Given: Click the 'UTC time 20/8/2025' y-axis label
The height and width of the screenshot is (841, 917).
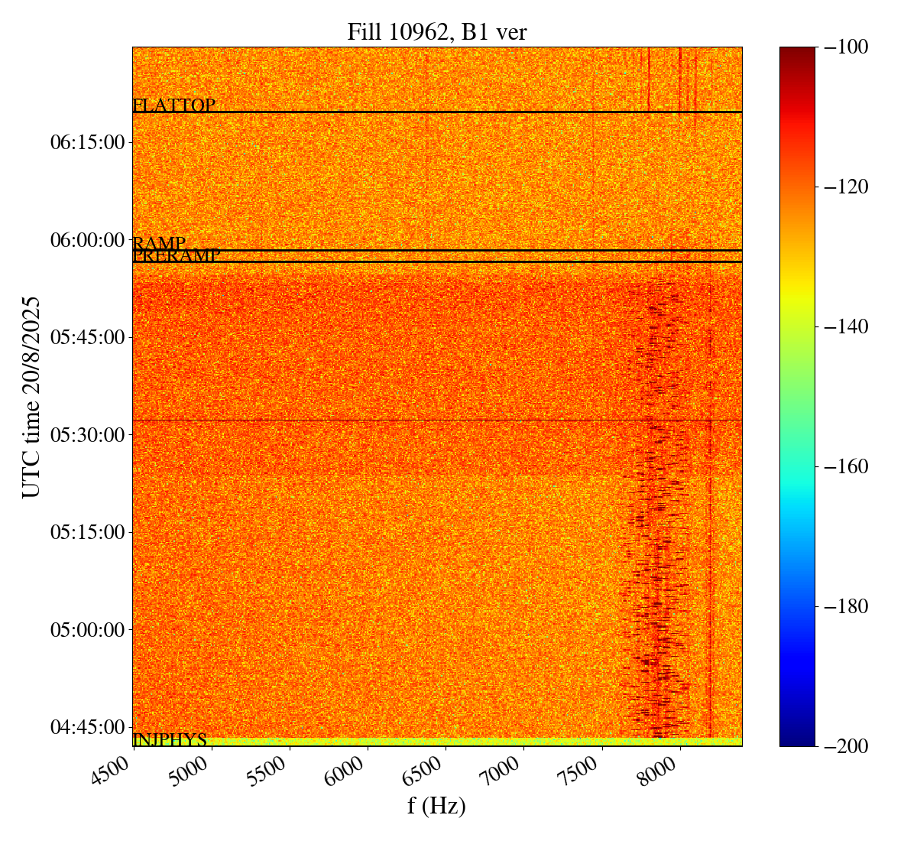Looking at the screenshot, I should click(31, 397).
